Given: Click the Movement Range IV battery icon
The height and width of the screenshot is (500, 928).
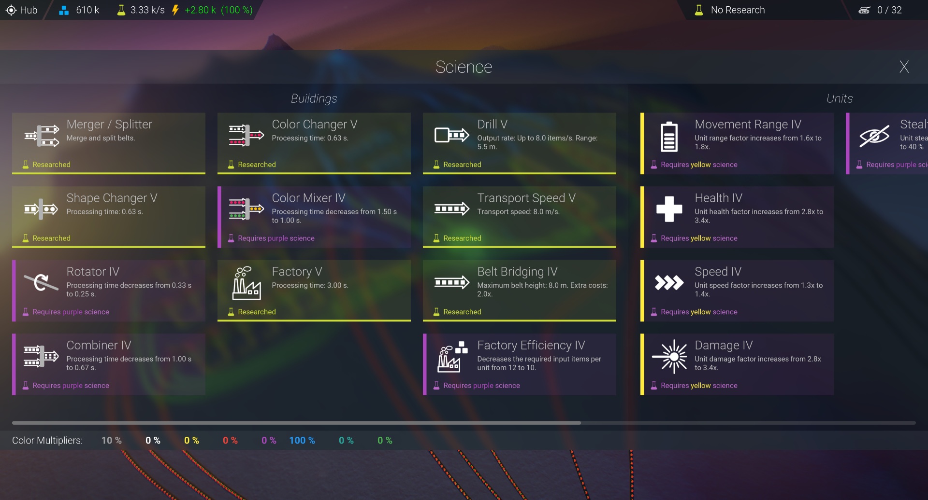Looking at the screenshot, I should (669, 136).
